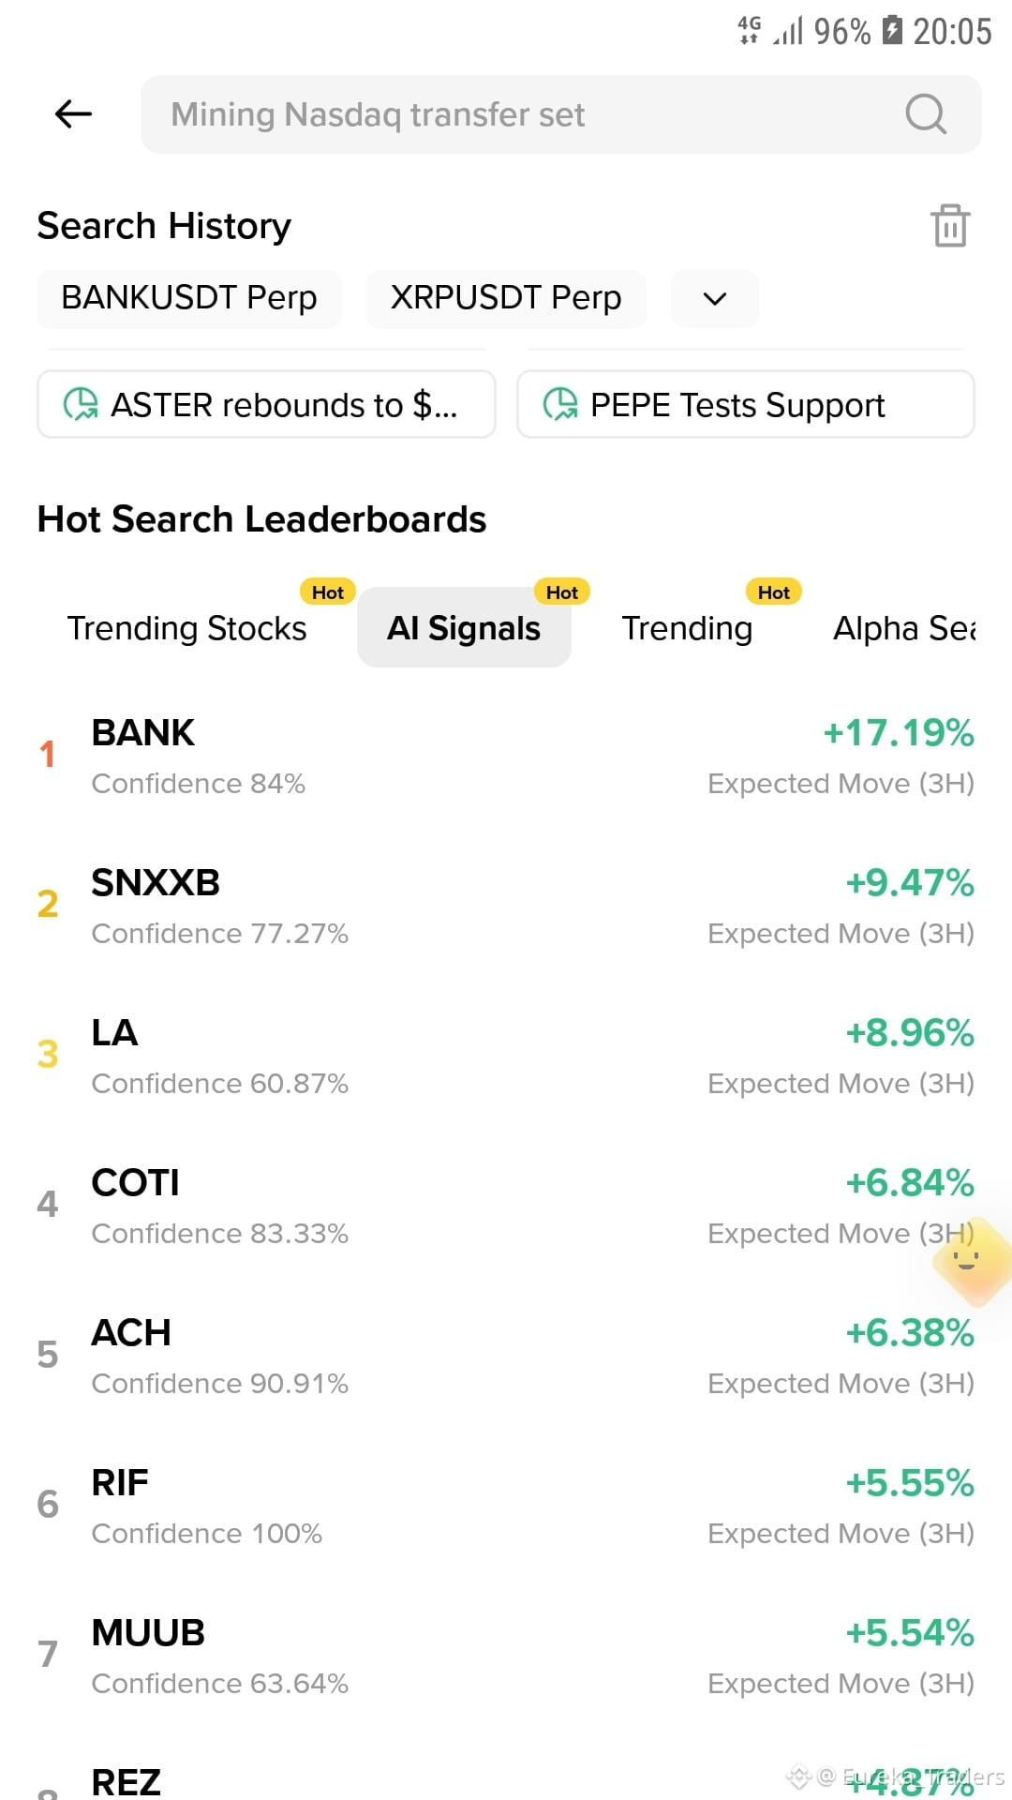
Task: Select the AI Signals tab
Action: 464,628
